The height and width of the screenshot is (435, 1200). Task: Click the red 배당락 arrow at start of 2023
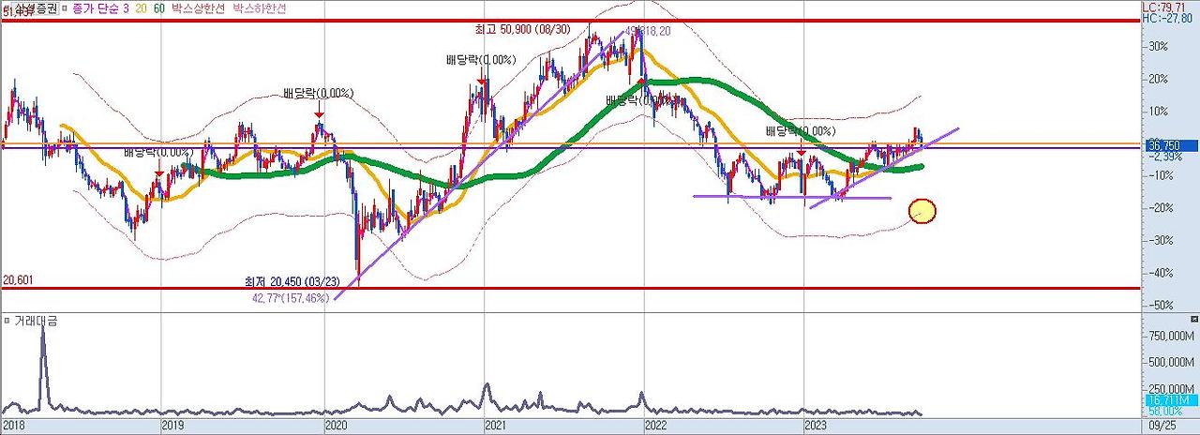(x=801, y=151)
